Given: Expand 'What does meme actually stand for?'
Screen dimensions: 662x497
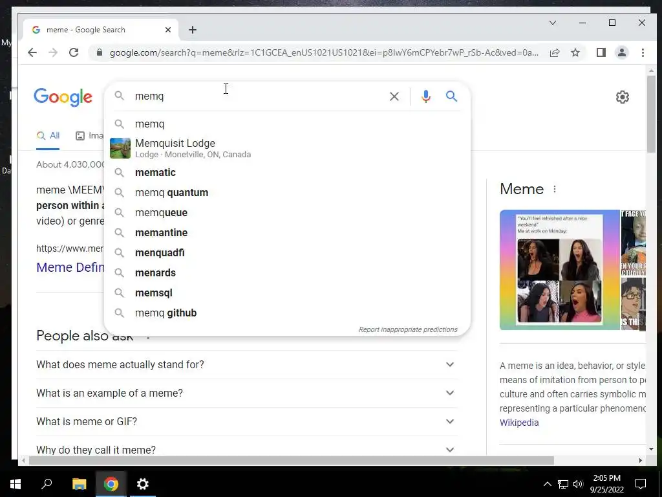Looking at the screenshot, I should (x=246, y=365).
